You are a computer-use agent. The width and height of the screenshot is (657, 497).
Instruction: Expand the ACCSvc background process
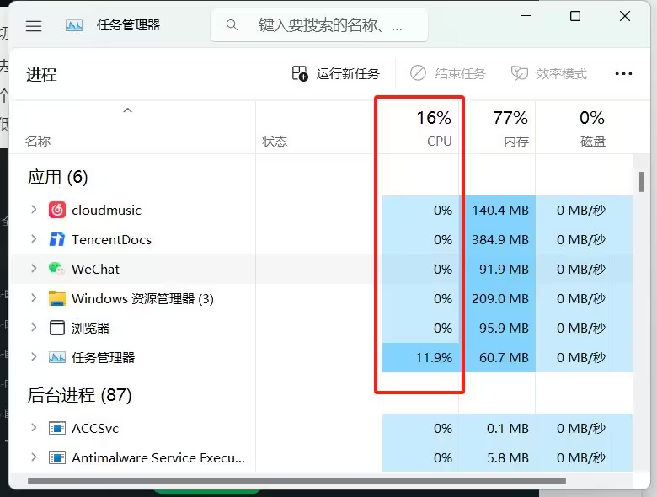(34, 427)
